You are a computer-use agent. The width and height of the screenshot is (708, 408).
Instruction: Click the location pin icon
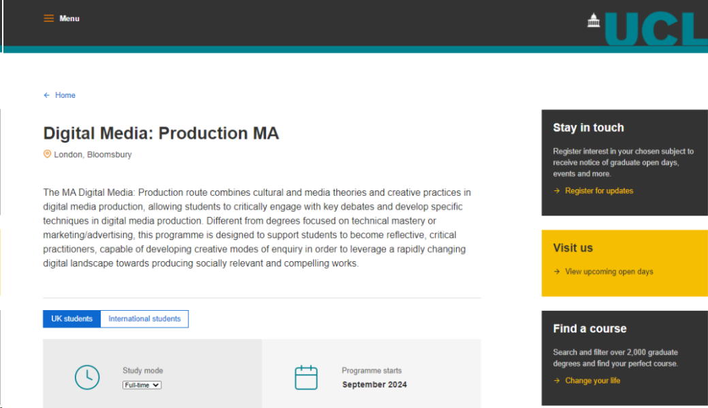(47, 154)
